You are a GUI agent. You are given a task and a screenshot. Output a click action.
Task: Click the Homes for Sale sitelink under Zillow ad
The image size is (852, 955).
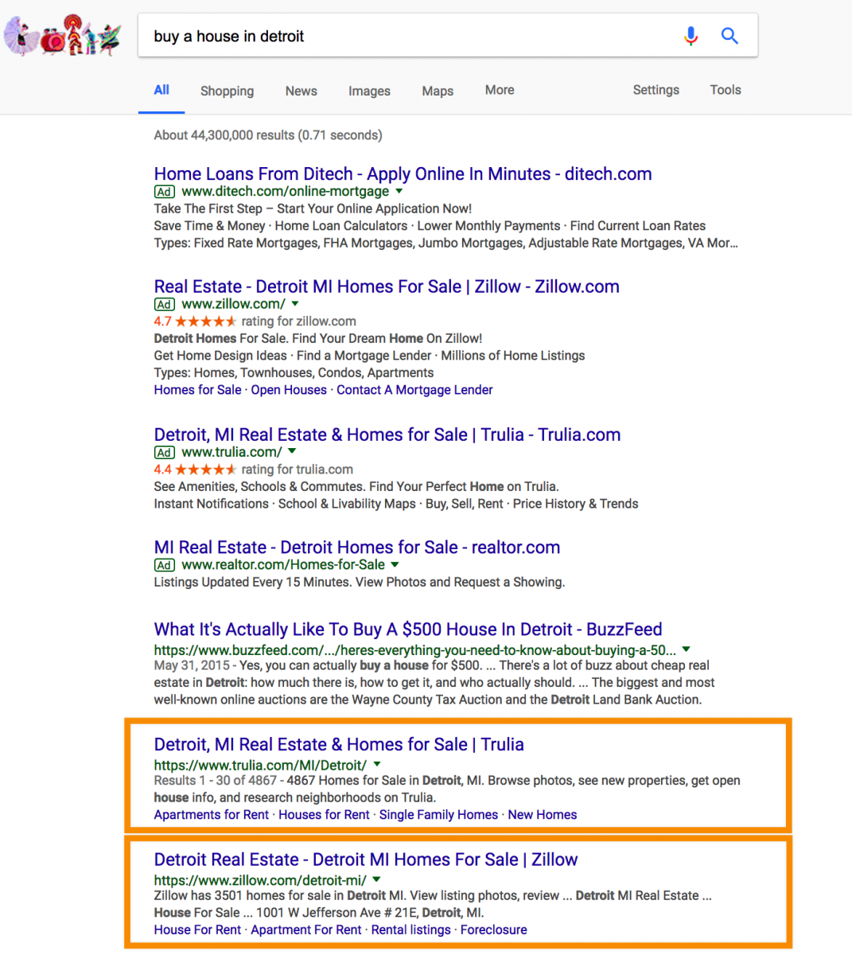tap(197, 390)
